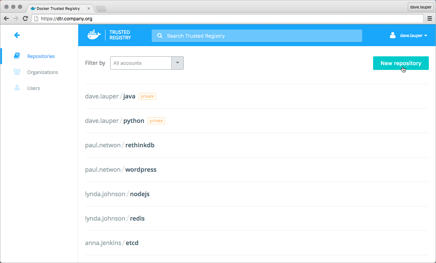Expand the Filter by accounts dropdown arrow
The height and width of the screenshot is (263, 436).
tap(178, 63)
